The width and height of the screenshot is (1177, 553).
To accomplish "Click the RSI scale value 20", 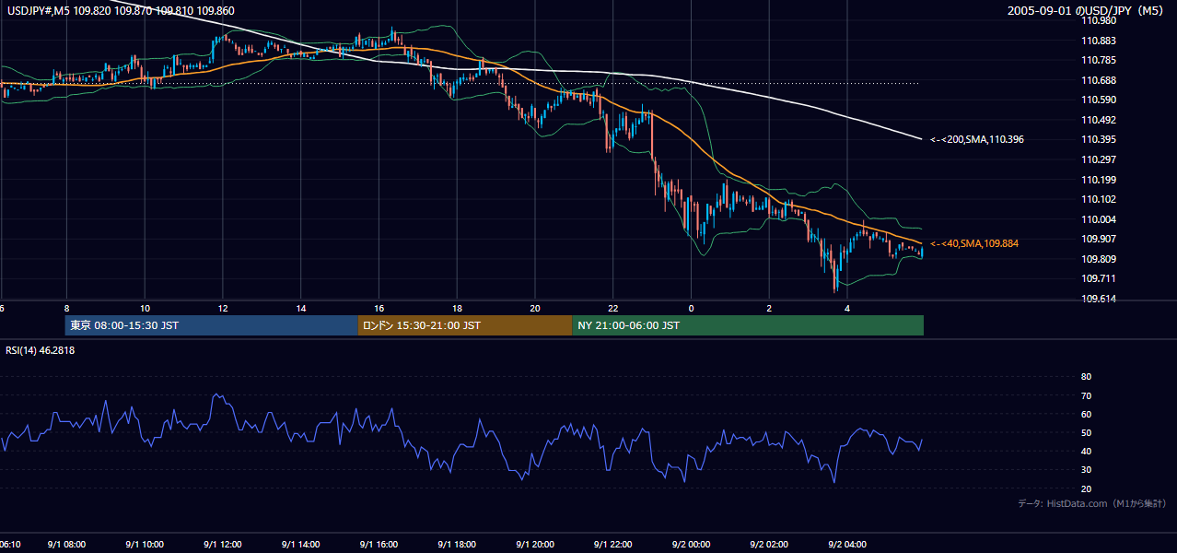I will tap(1086, 488).
